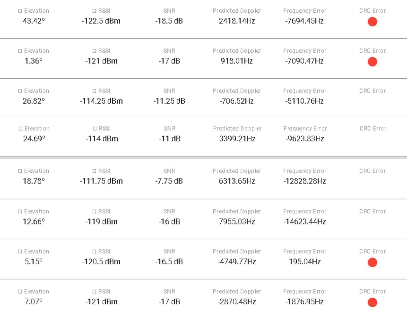Click the small icon beside Elevation 1.36°

20,51
